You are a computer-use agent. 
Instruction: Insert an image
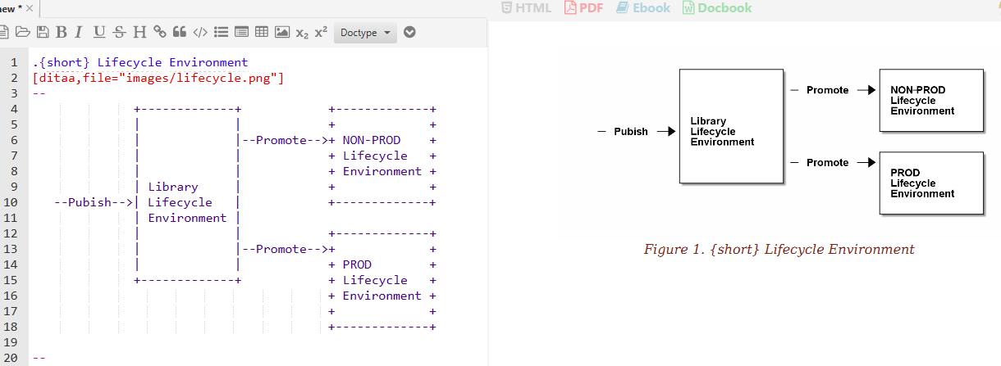[282, 33]
